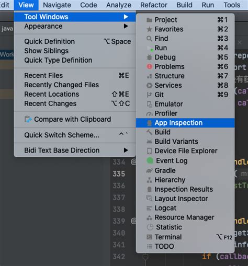Click the Terminal icon
Viewport: 248px width, 266px height.
pyautogui.click(x=149, y=237)
